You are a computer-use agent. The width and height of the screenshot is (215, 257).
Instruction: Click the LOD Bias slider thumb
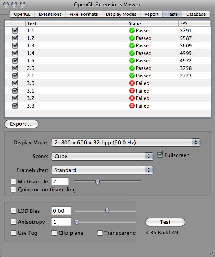point(107,210)
